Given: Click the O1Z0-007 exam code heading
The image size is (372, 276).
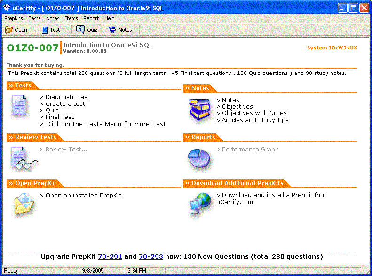Looking at the screenshot, I should tap(33, 48).
